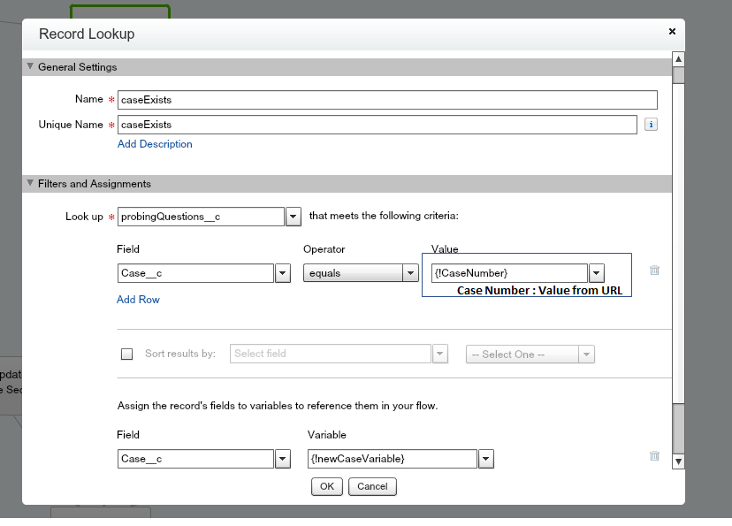Open the {!newCaseVariable} variable dropdown
Viewport: 732px width, 526px height.
485,459
